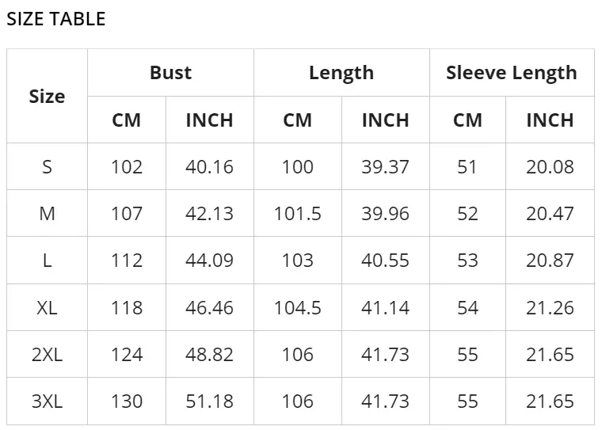The height and width of the screenshot is (430, 602).
Task: Select the Bust column header
Action: coord(170,73)
